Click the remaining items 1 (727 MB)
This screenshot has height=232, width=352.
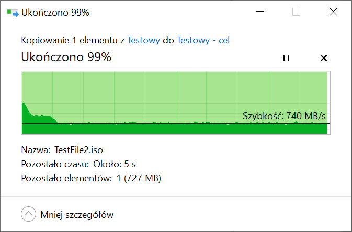139,178
